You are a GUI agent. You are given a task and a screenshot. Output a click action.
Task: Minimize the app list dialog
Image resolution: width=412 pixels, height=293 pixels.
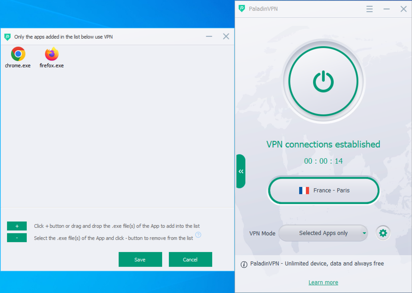point(209,36)
